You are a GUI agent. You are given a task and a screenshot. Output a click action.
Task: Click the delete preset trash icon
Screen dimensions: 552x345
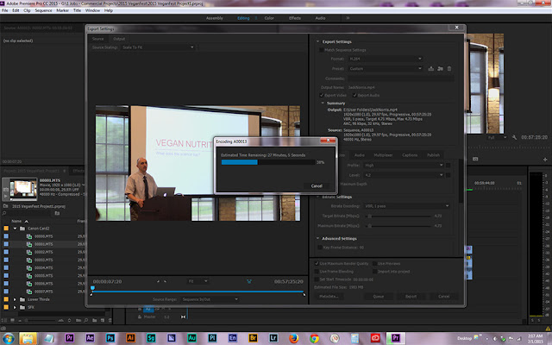click(x=449, y=69)
